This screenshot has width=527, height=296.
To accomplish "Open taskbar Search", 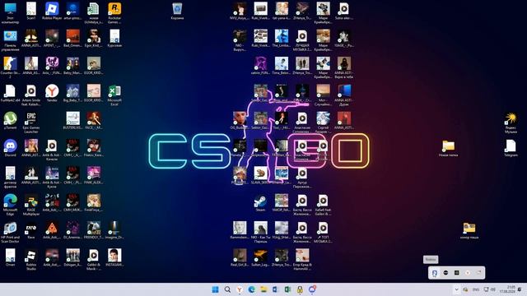I will (x=227, y=289).
